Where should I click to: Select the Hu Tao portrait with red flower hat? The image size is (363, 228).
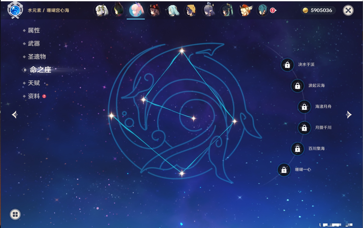point(154,10)
